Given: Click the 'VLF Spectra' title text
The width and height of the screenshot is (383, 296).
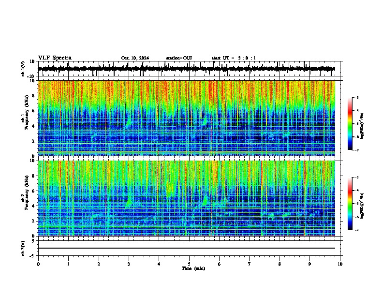Looking at the screenshot, I should (55, 58).
